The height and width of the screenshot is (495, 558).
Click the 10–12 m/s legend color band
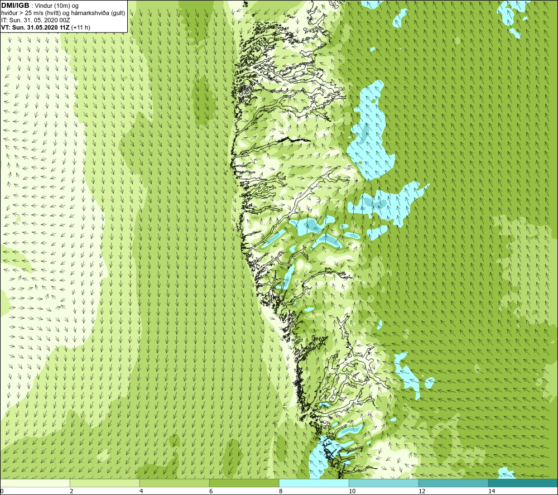pyautogui.click(x=384, y=483)
